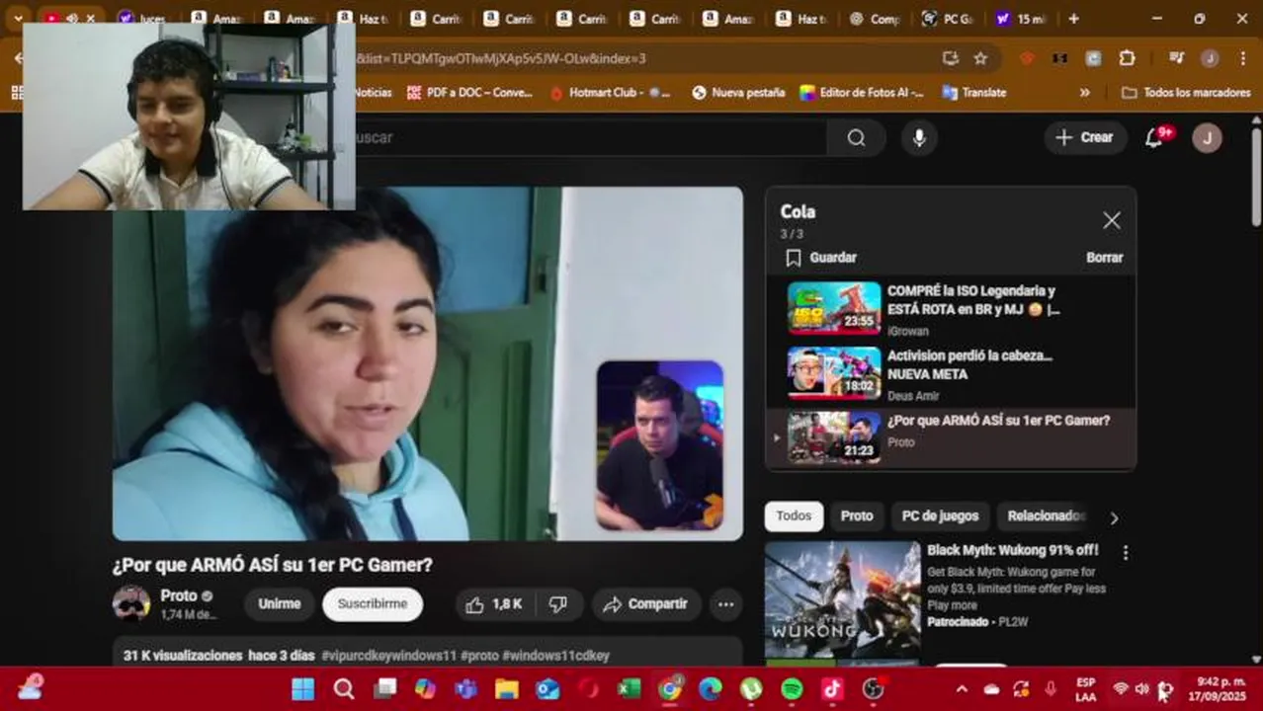
Task: Open the Editor de Fotos AI bookmark
Action: tap(862, 93)
